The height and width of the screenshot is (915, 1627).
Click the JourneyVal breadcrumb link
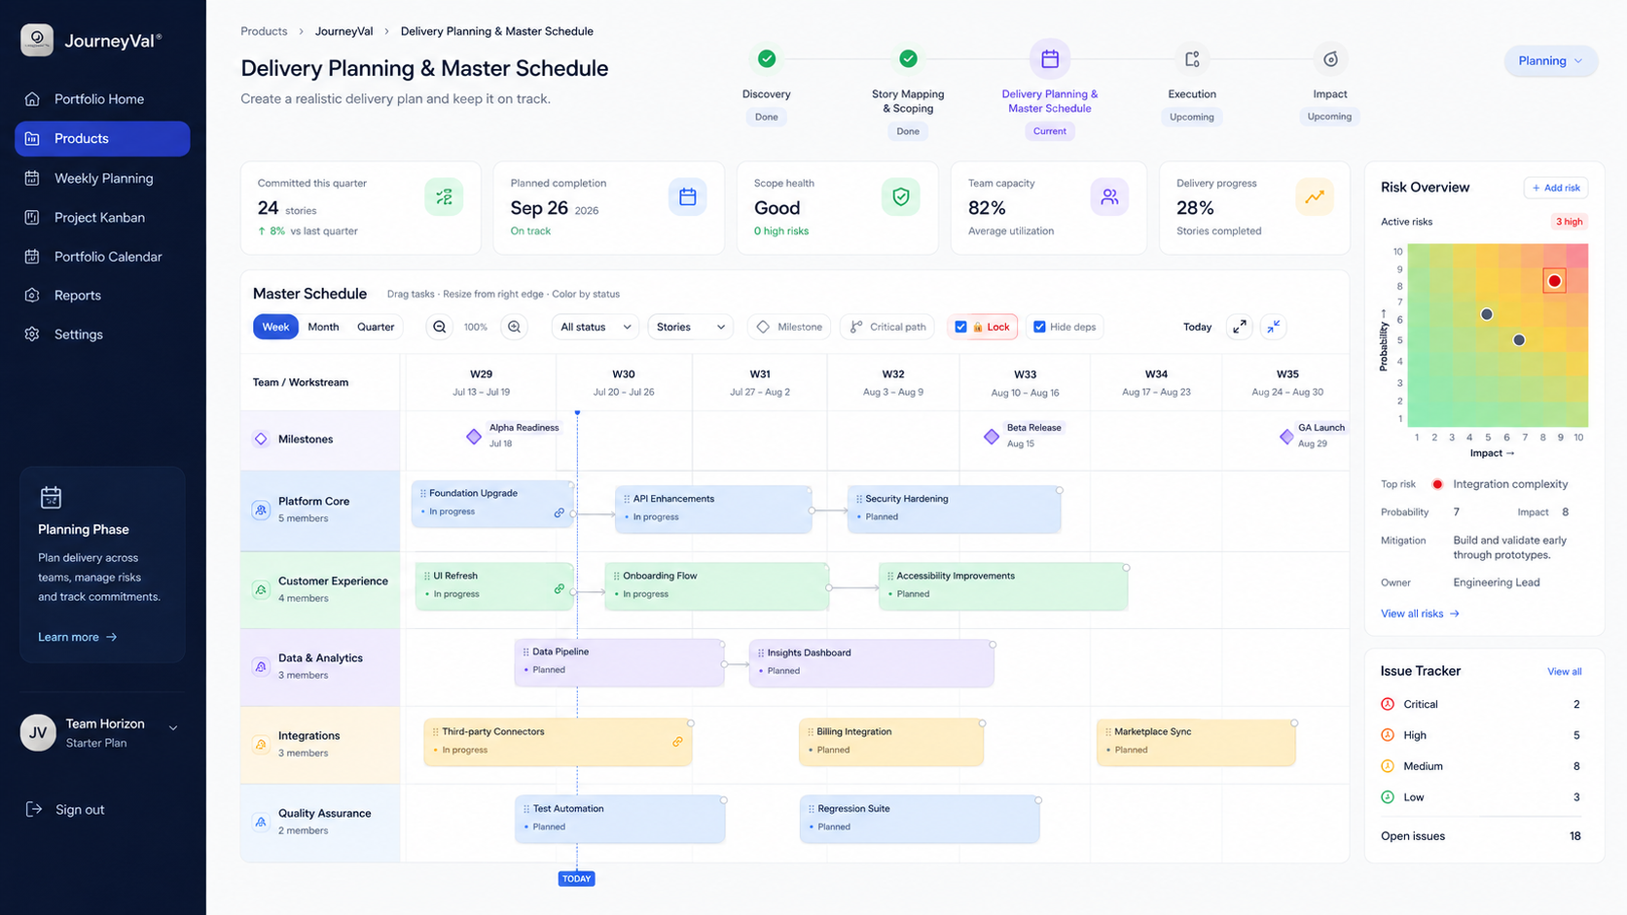coord(343,31)
